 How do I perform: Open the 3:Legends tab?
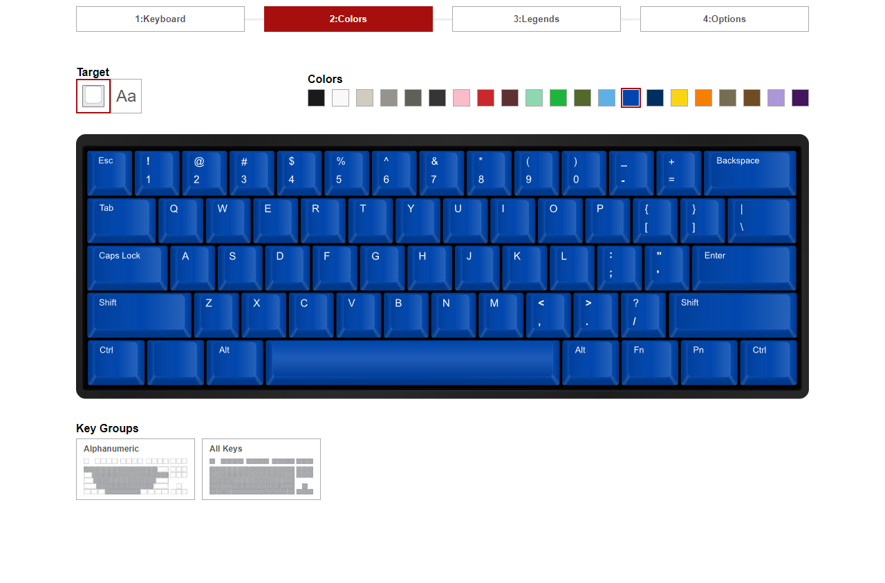click(x=537, y=19)
